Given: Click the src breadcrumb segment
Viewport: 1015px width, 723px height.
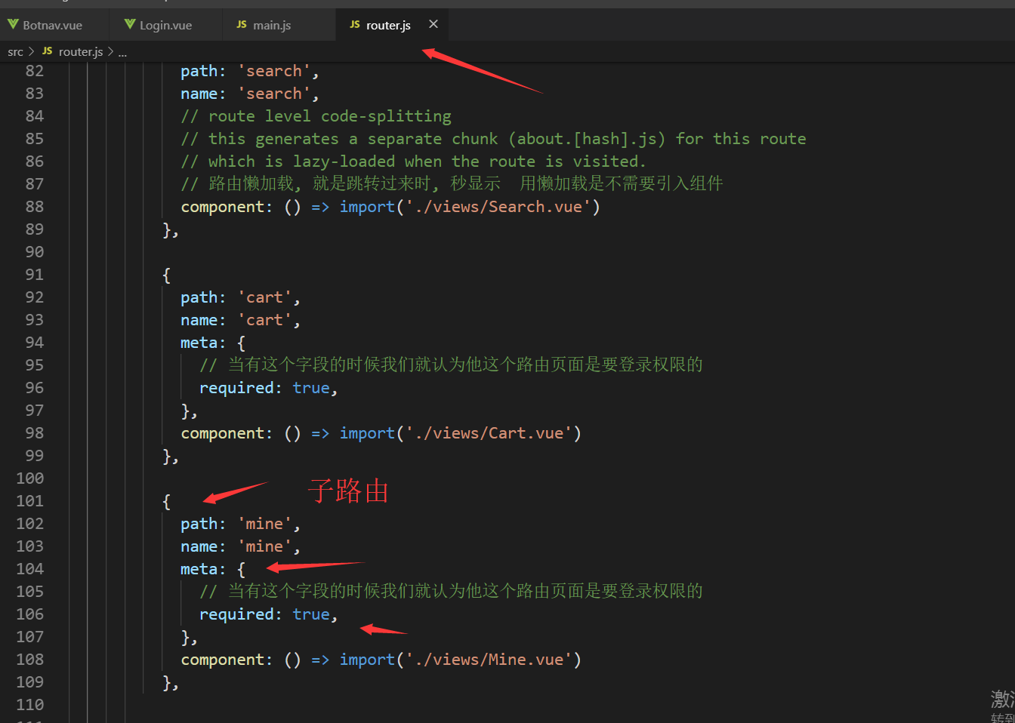Looking at the screenshot, I should pos(15,52).
